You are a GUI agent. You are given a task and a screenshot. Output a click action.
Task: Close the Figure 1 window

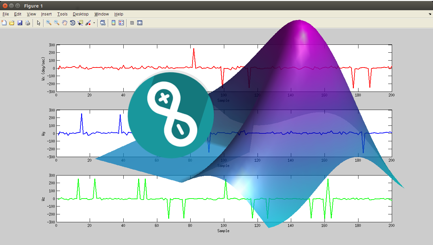(5, 6)
